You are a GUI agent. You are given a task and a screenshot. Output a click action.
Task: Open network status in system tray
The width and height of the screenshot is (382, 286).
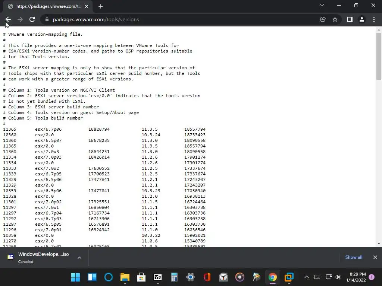tap(329, 277)
